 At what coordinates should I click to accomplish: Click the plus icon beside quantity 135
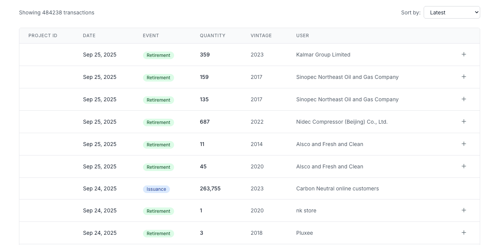click(x=463, y=99)
